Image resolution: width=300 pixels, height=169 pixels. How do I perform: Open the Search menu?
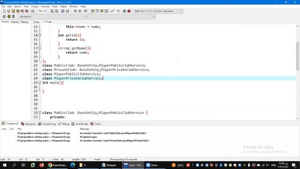click(x=18, y=7)
